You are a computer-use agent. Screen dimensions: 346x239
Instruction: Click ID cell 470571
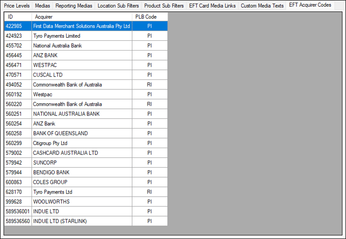(x=18, y=75)
